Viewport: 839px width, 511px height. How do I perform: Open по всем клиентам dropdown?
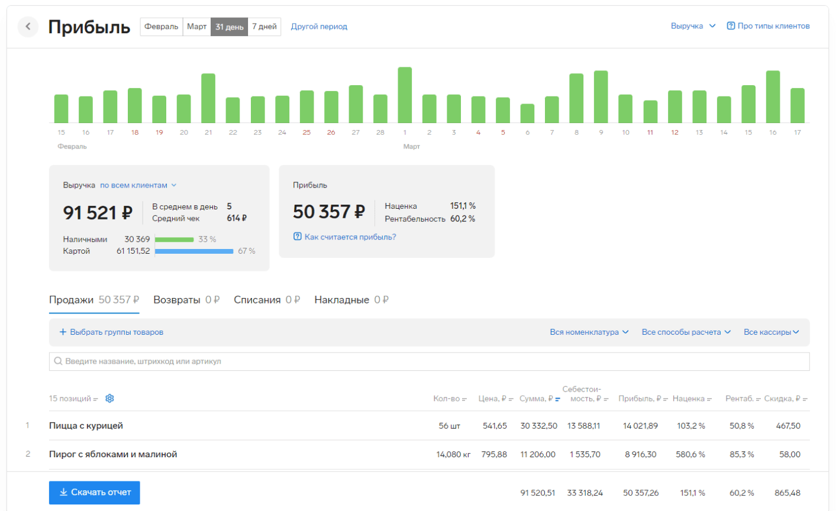tap(138, 185)
